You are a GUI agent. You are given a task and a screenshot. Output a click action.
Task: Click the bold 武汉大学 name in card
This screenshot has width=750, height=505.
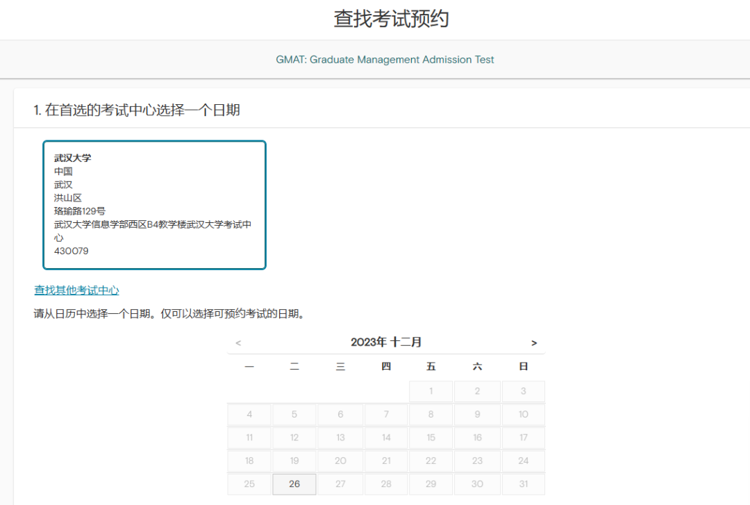tap(73, 158)
